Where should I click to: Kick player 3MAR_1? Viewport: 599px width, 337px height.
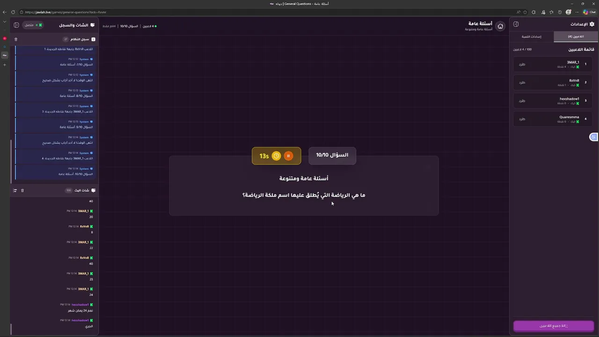click(x=522, y=64)
